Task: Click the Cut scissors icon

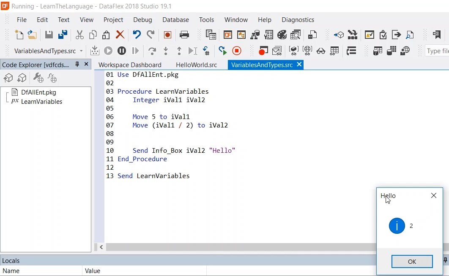Action: point(79,35)
